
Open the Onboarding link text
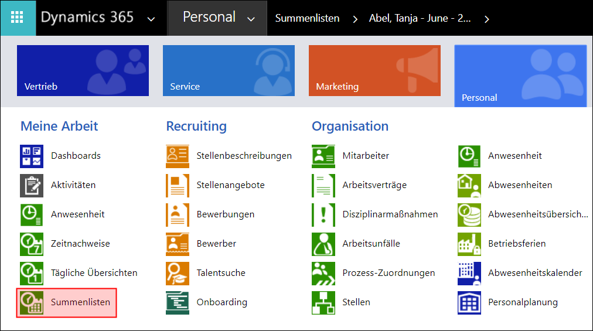pos(221,302)
